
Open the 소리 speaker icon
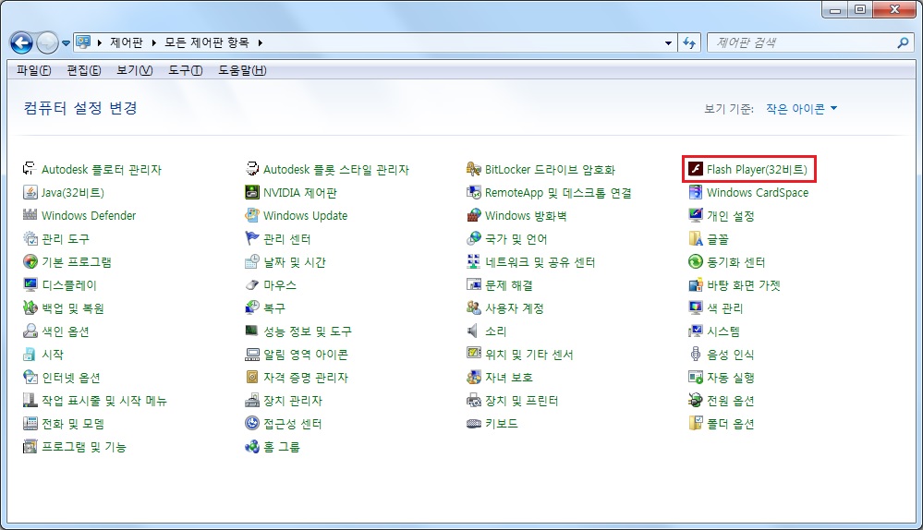click(x=474, y=331)
